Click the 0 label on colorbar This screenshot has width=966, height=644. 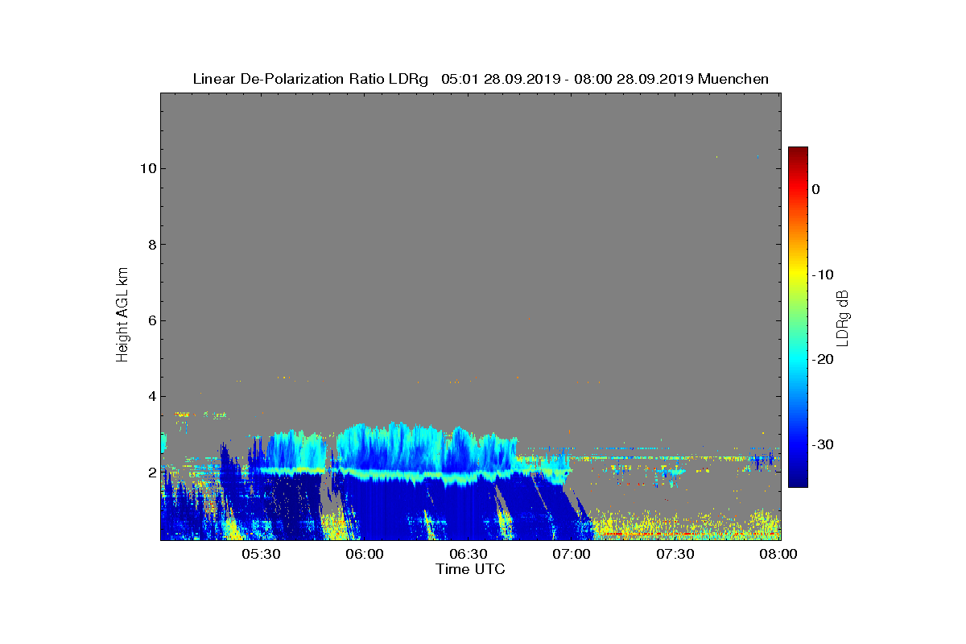pos(815,189)
